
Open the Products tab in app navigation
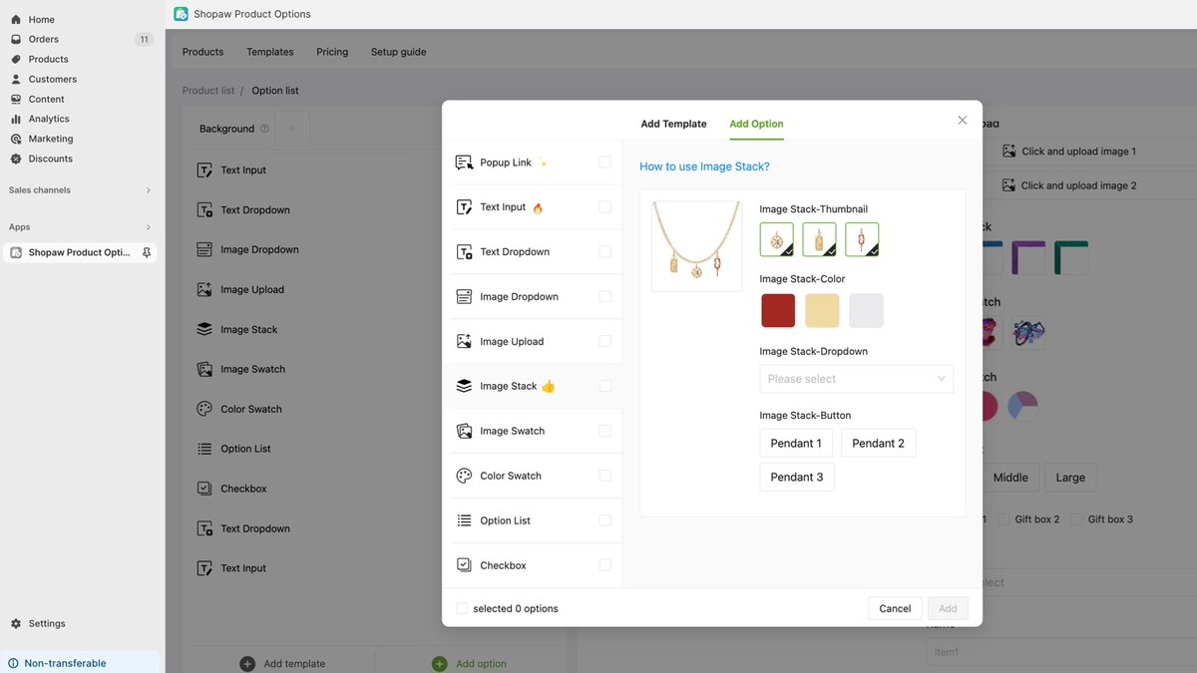(x=203, y=52)
